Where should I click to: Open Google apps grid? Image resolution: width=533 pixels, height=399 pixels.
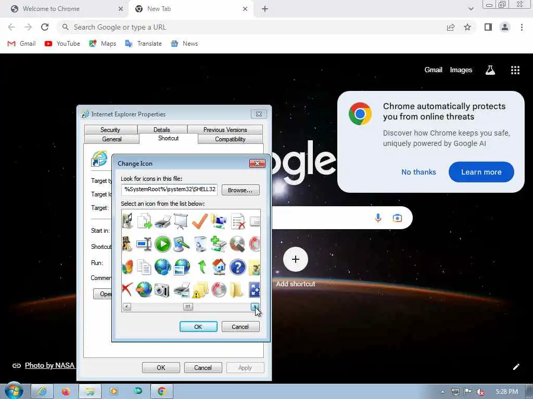point(515,70)
